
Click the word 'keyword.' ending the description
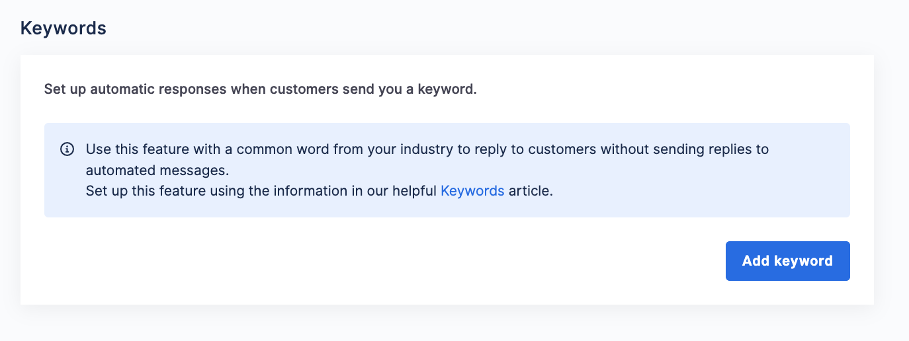pyautogui.click(x=447, y=89)
